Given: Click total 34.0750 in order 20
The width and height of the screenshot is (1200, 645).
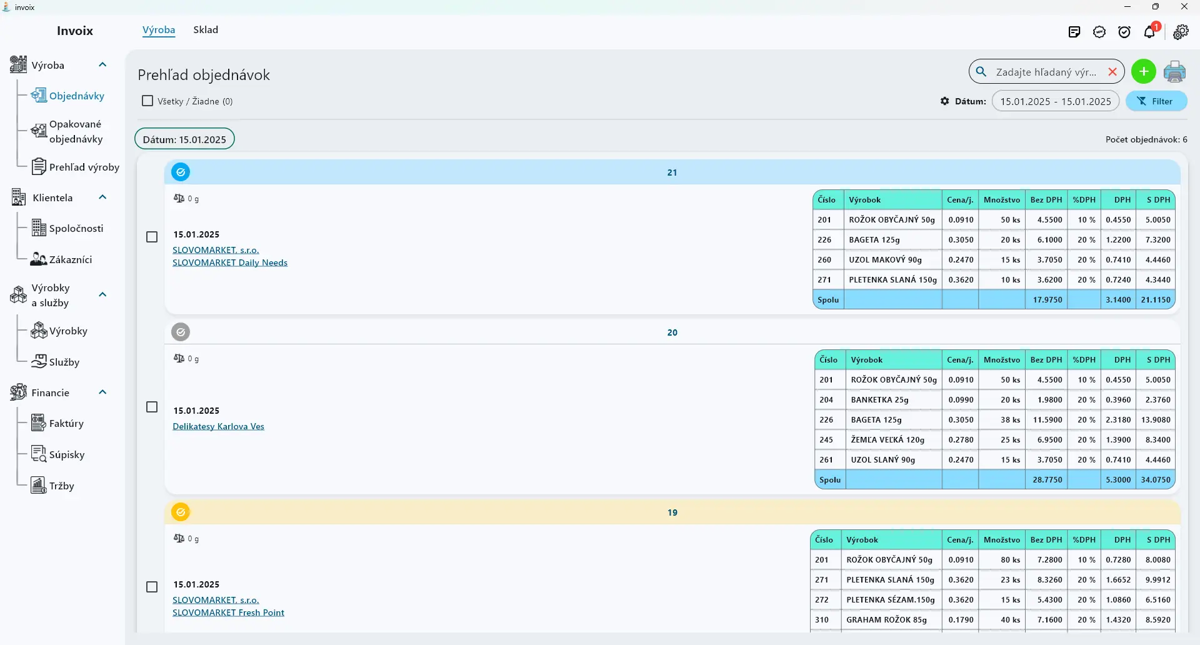Looking at the screenshot, I should (1156, 479).
